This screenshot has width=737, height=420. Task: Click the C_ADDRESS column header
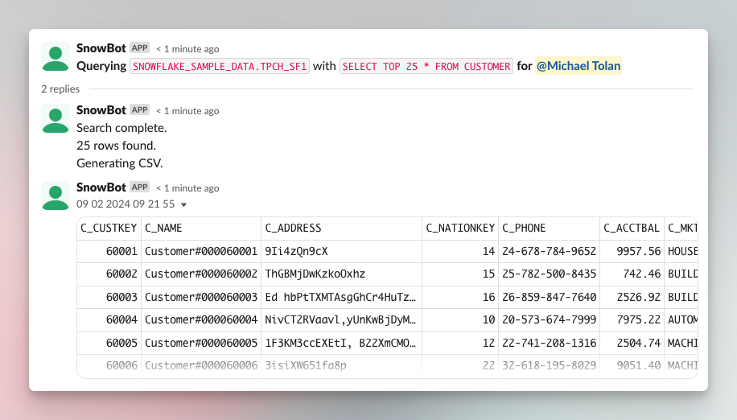(342, 229)
